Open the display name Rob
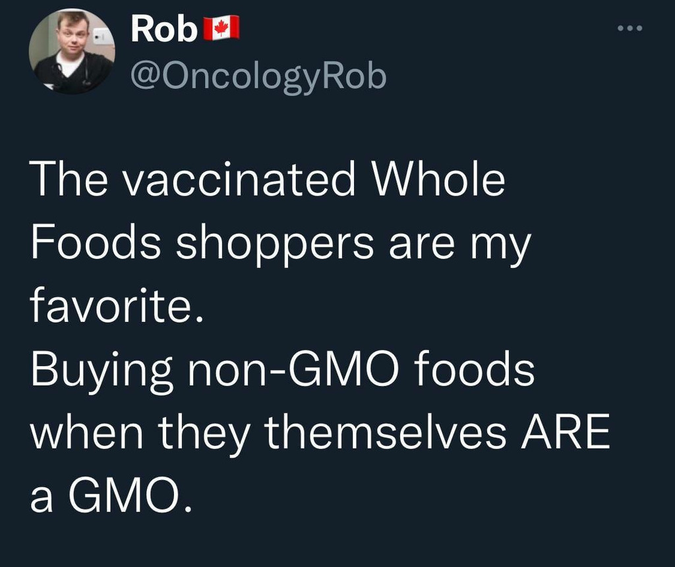 coord(163,30)
